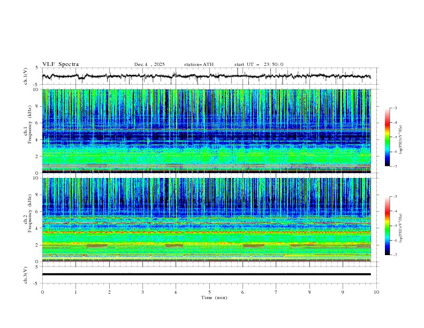Click the "-3" tick on ch.2 color bar
This screenshot has height=328, width=424.
[395, 197]
